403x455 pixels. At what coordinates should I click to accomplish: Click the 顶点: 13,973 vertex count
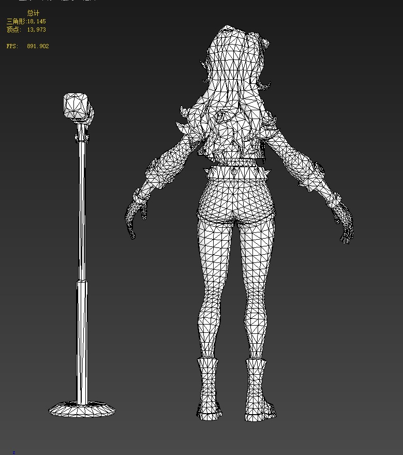26,30
